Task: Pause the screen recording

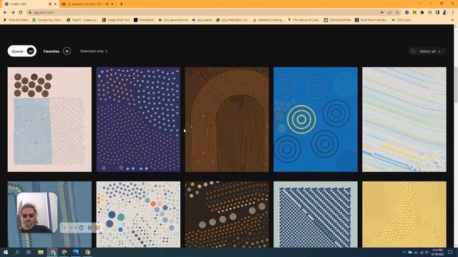Action: (x=89, y=228)
